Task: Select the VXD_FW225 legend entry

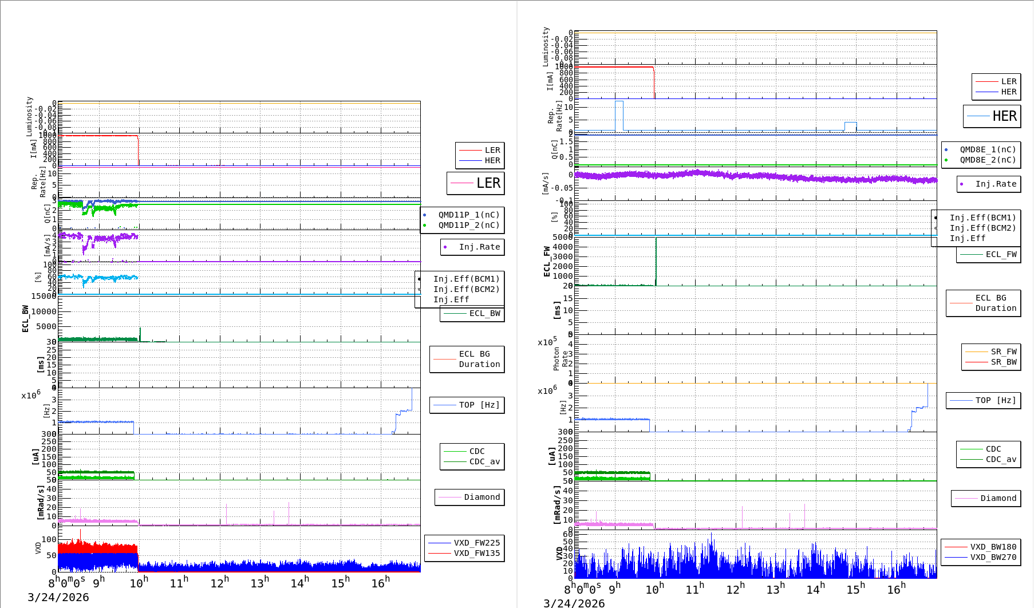Action: [476, 543]
